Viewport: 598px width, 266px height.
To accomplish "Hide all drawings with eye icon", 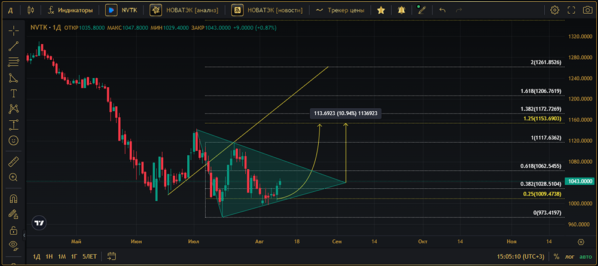I will [14, 244].
